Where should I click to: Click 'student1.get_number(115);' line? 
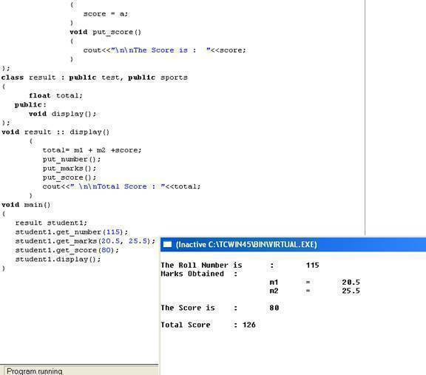[x=72, y=232]
